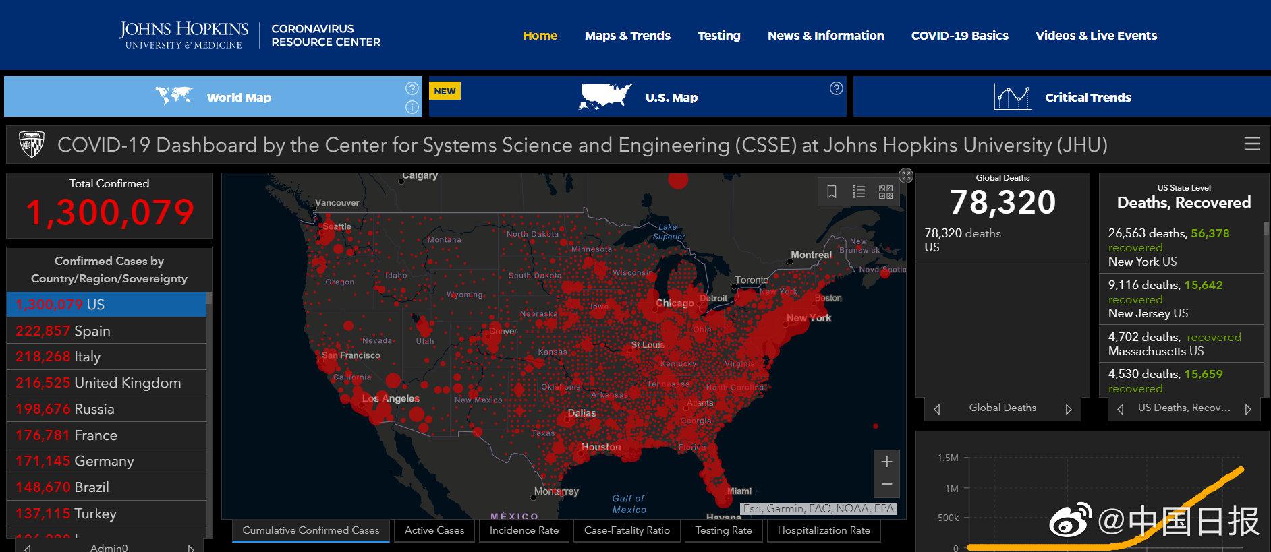The width and height of the screenshot is (1271, 552).
Task: Go to next US Deaths, Recovered panel
Action: pos(1248,409)
